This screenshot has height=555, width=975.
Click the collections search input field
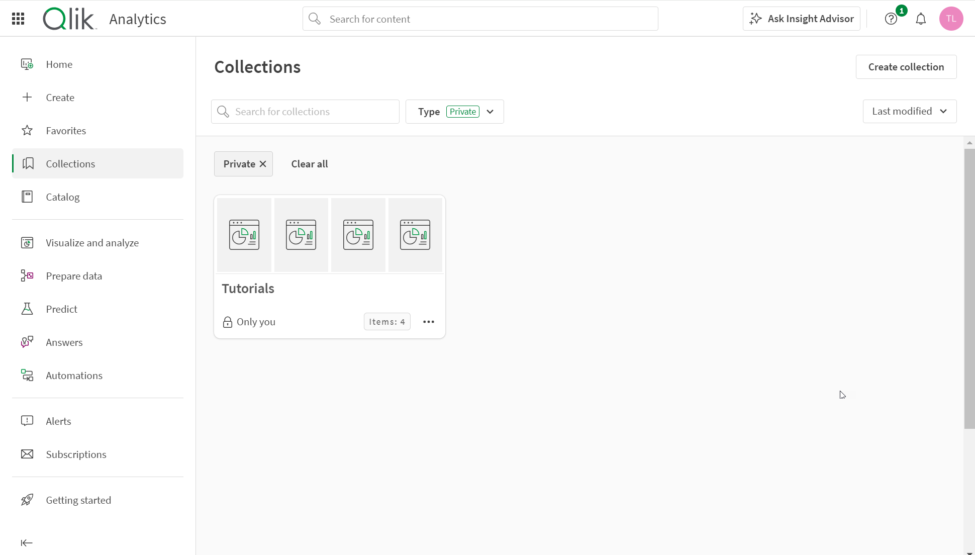pos(305,111)
